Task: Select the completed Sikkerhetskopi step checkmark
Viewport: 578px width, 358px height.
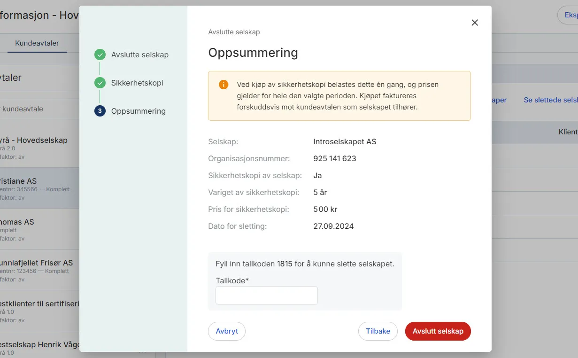Action: tap(100, 83)
